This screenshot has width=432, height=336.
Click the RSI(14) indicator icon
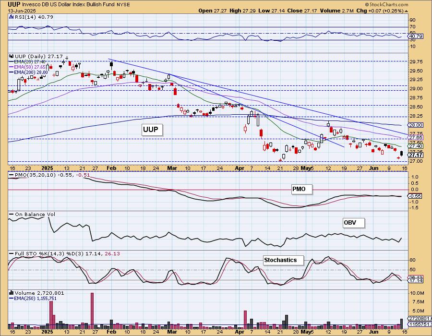(x=11, y=17)
